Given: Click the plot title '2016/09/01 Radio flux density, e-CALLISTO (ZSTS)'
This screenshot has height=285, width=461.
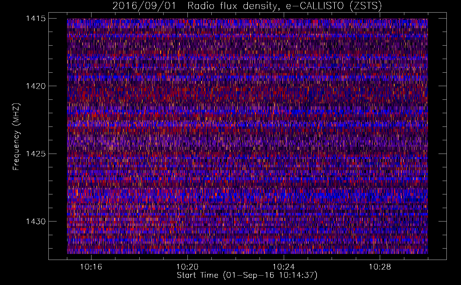Looking at the screenshot, I should tap(247, 6).
